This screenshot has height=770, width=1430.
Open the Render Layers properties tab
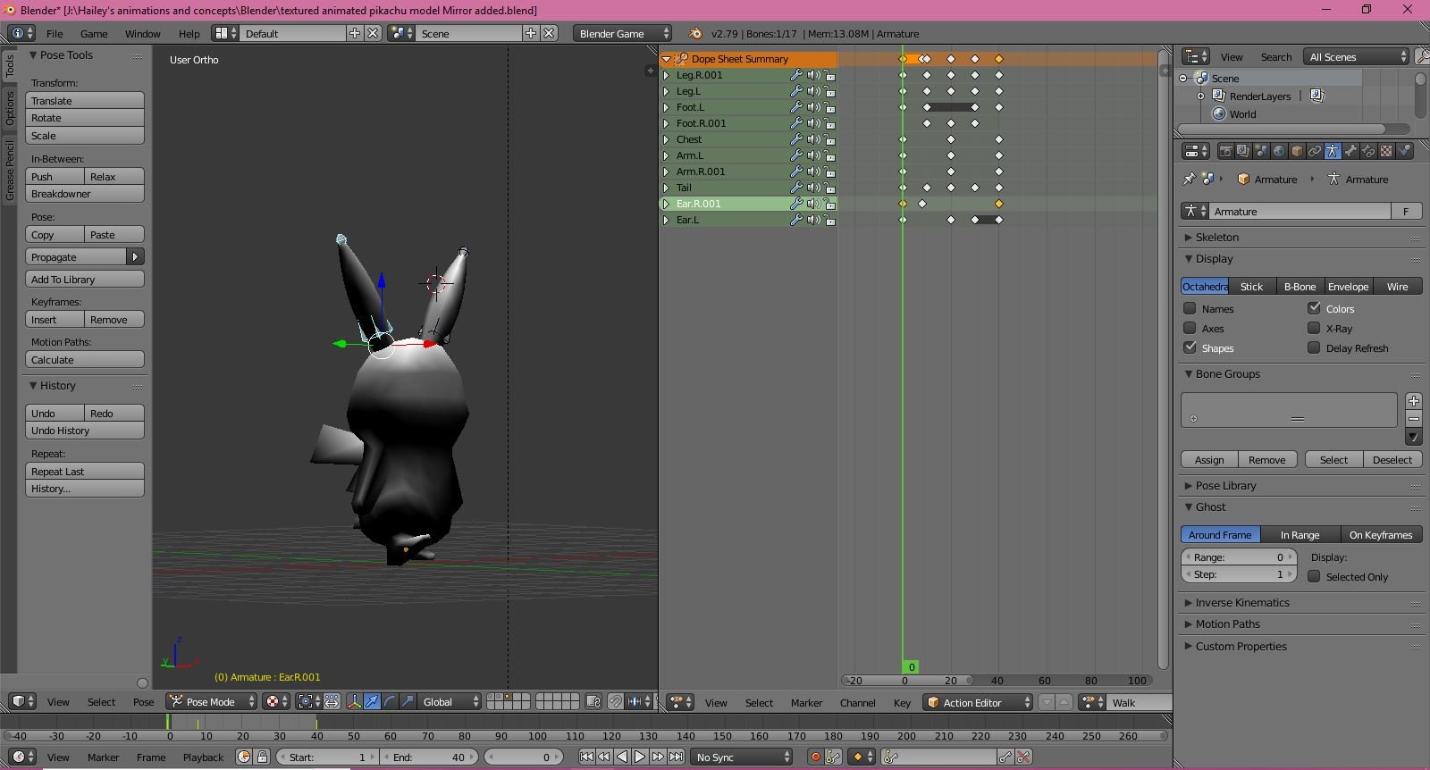click(x=1243, y=151)
